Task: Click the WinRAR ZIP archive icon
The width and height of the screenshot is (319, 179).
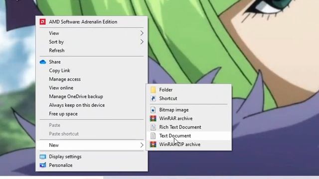Action: (x=153, y=144)
